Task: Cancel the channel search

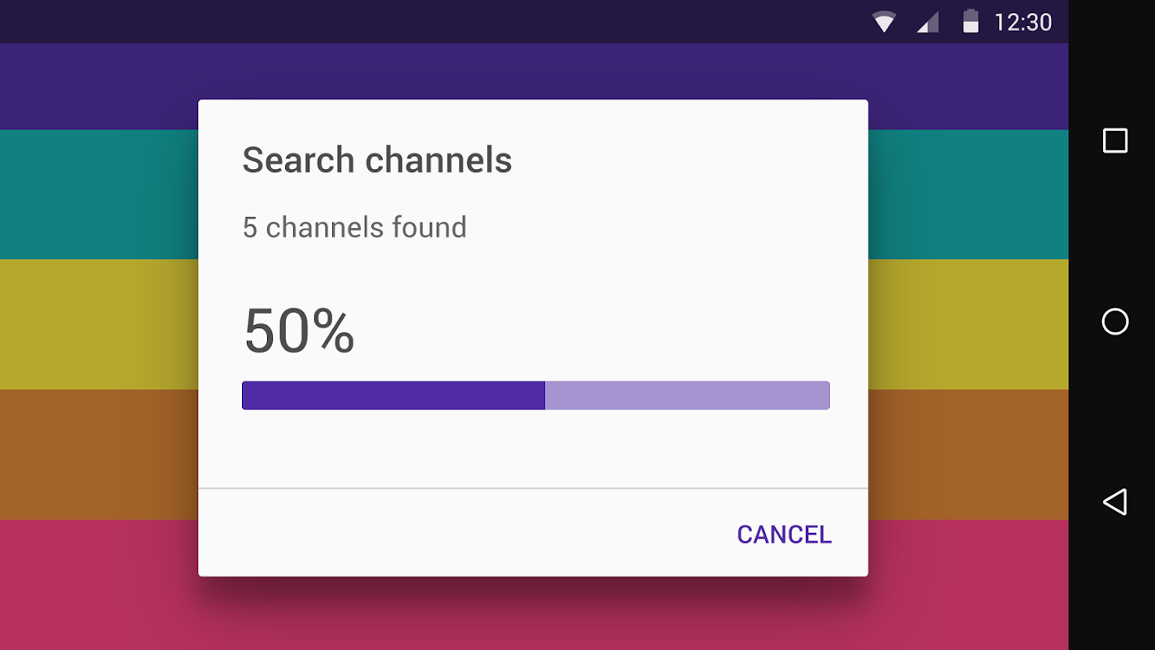Action: [x=784, y=535]
